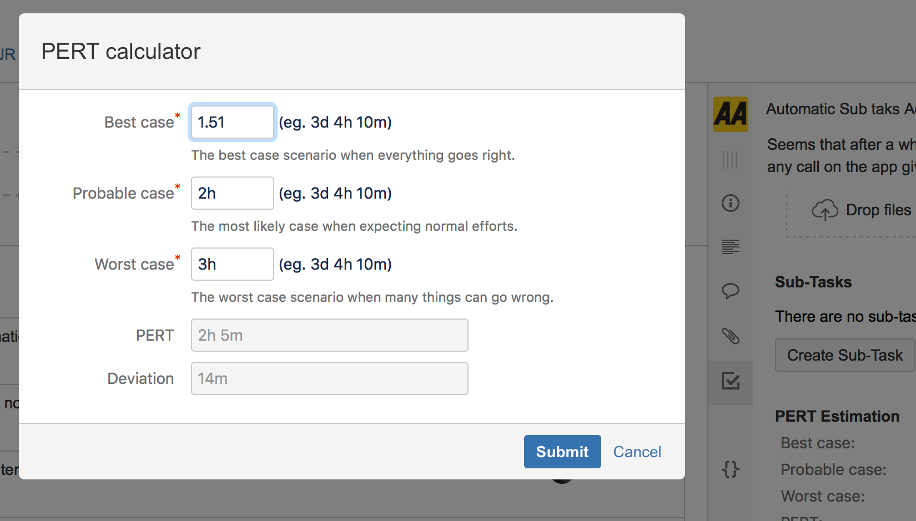916x521 pixels.
Task: Click inside the Best case input field
Action: point(232,122)
